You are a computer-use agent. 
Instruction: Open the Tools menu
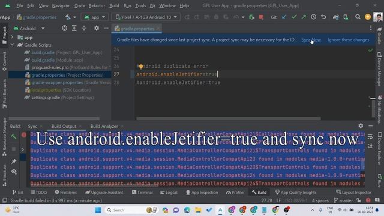(140, 5)
